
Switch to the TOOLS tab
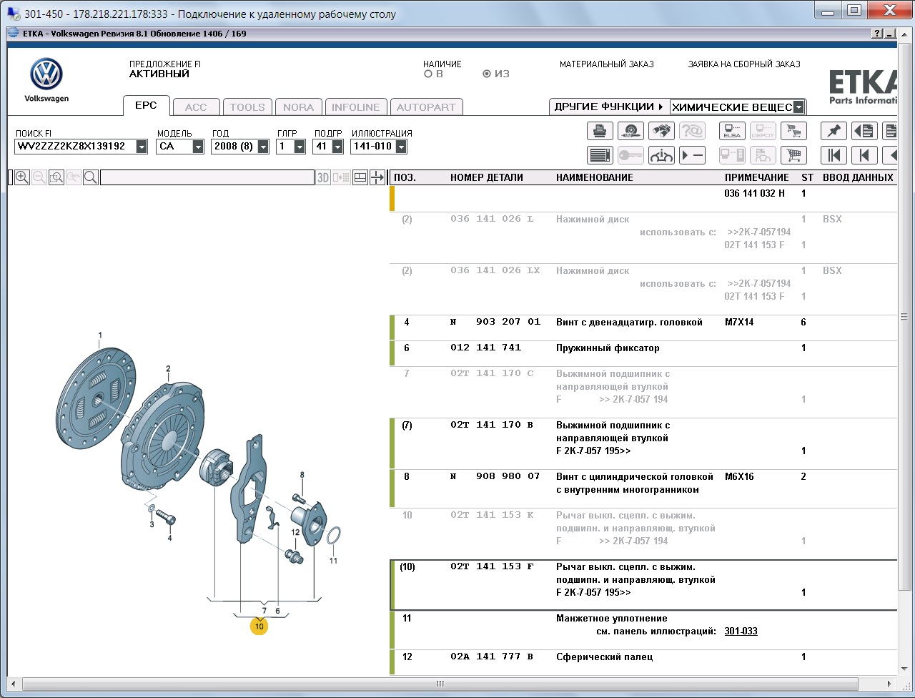click(x=247, y=107)
